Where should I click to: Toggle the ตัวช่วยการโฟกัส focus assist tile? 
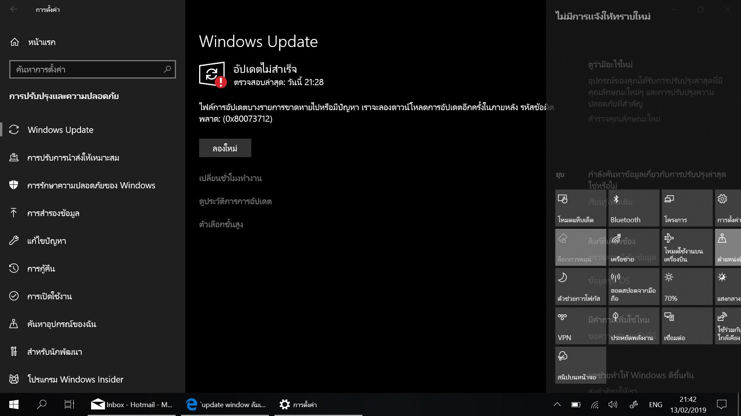click(x=581, y=287)
